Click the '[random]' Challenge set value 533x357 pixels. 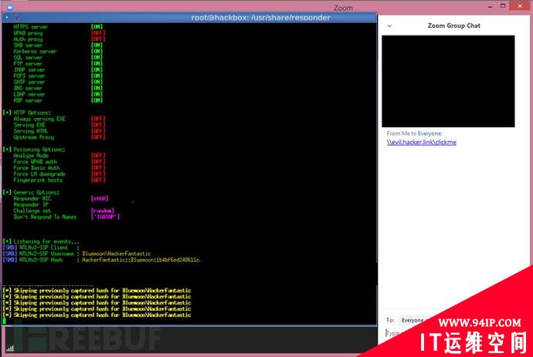click(x=102, y=210)
